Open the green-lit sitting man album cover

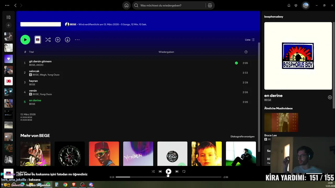241,154
